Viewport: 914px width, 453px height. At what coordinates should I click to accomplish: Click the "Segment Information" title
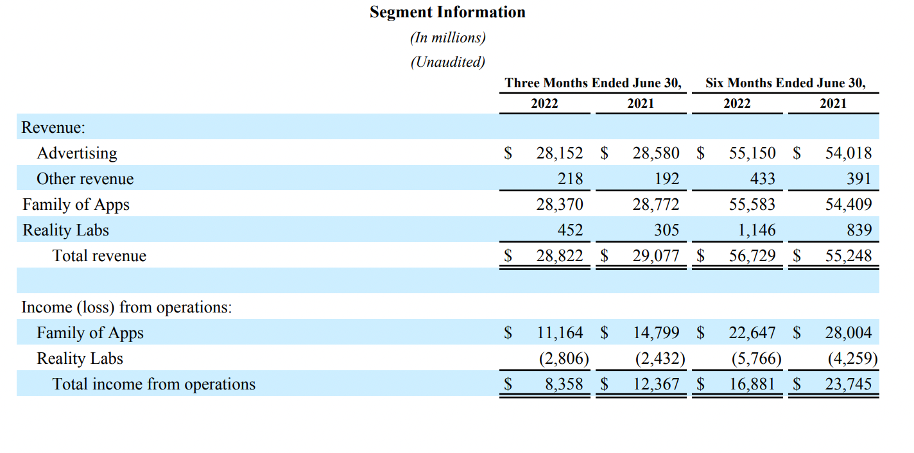447,12
